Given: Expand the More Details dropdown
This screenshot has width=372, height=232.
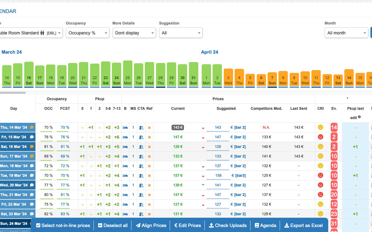Looking at the screenshot, I should [134, 33].
